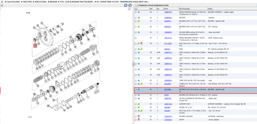Select callout 57 in the diagram
This screenshot has height=124, width=257.
point(42,23)
